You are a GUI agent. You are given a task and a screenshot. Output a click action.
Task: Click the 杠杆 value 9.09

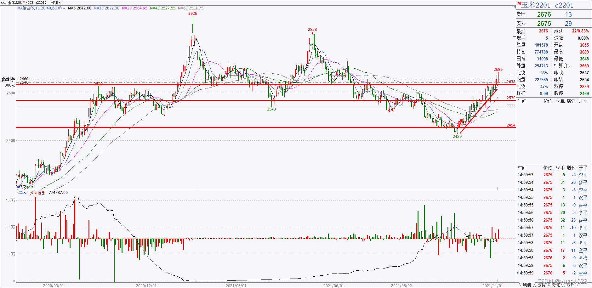544,93
